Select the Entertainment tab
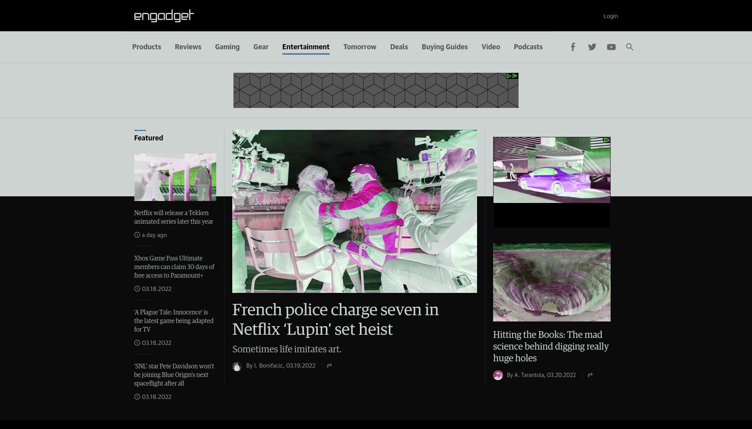 point(306,47)
